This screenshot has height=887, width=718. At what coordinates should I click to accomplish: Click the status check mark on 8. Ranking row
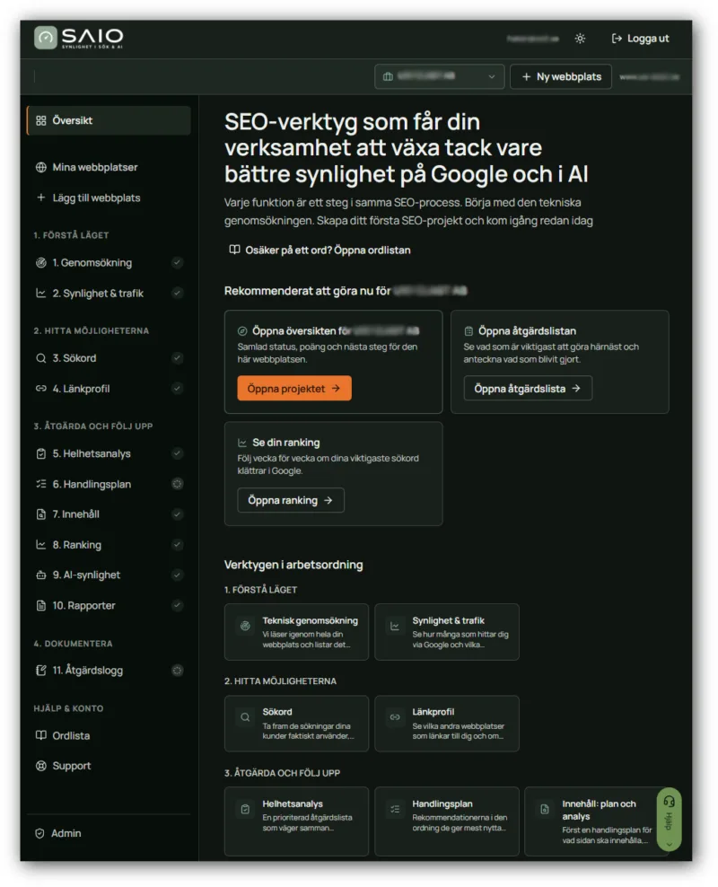point(177,545)
